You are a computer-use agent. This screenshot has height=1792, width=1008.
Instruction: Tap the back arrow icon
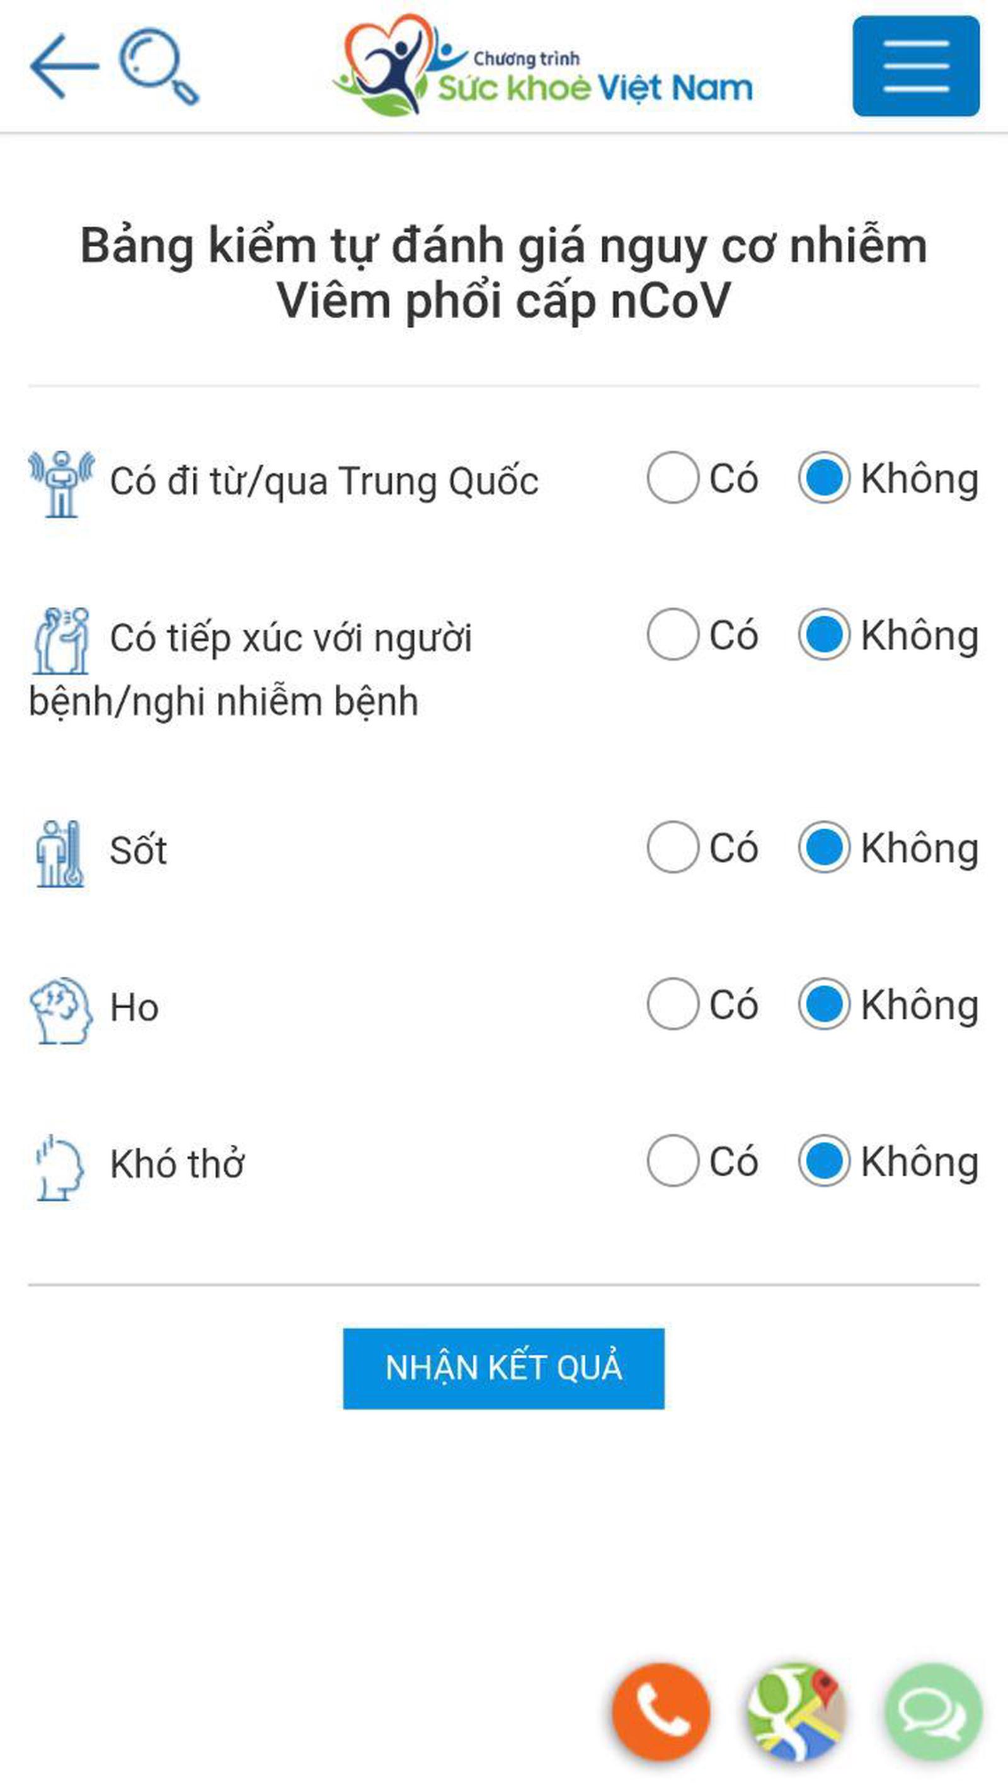coord(64,66)
